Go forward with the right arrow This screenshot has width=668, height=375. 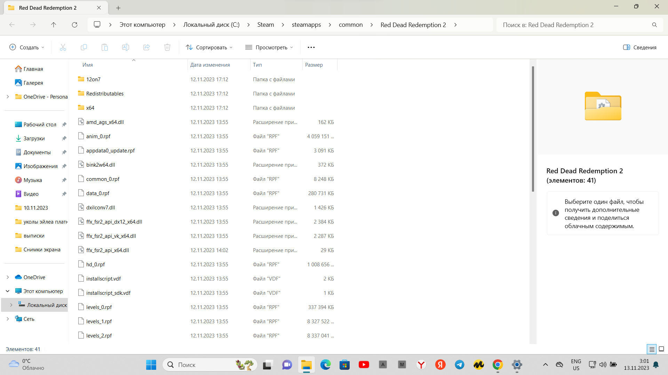click(x=33, y=25)
